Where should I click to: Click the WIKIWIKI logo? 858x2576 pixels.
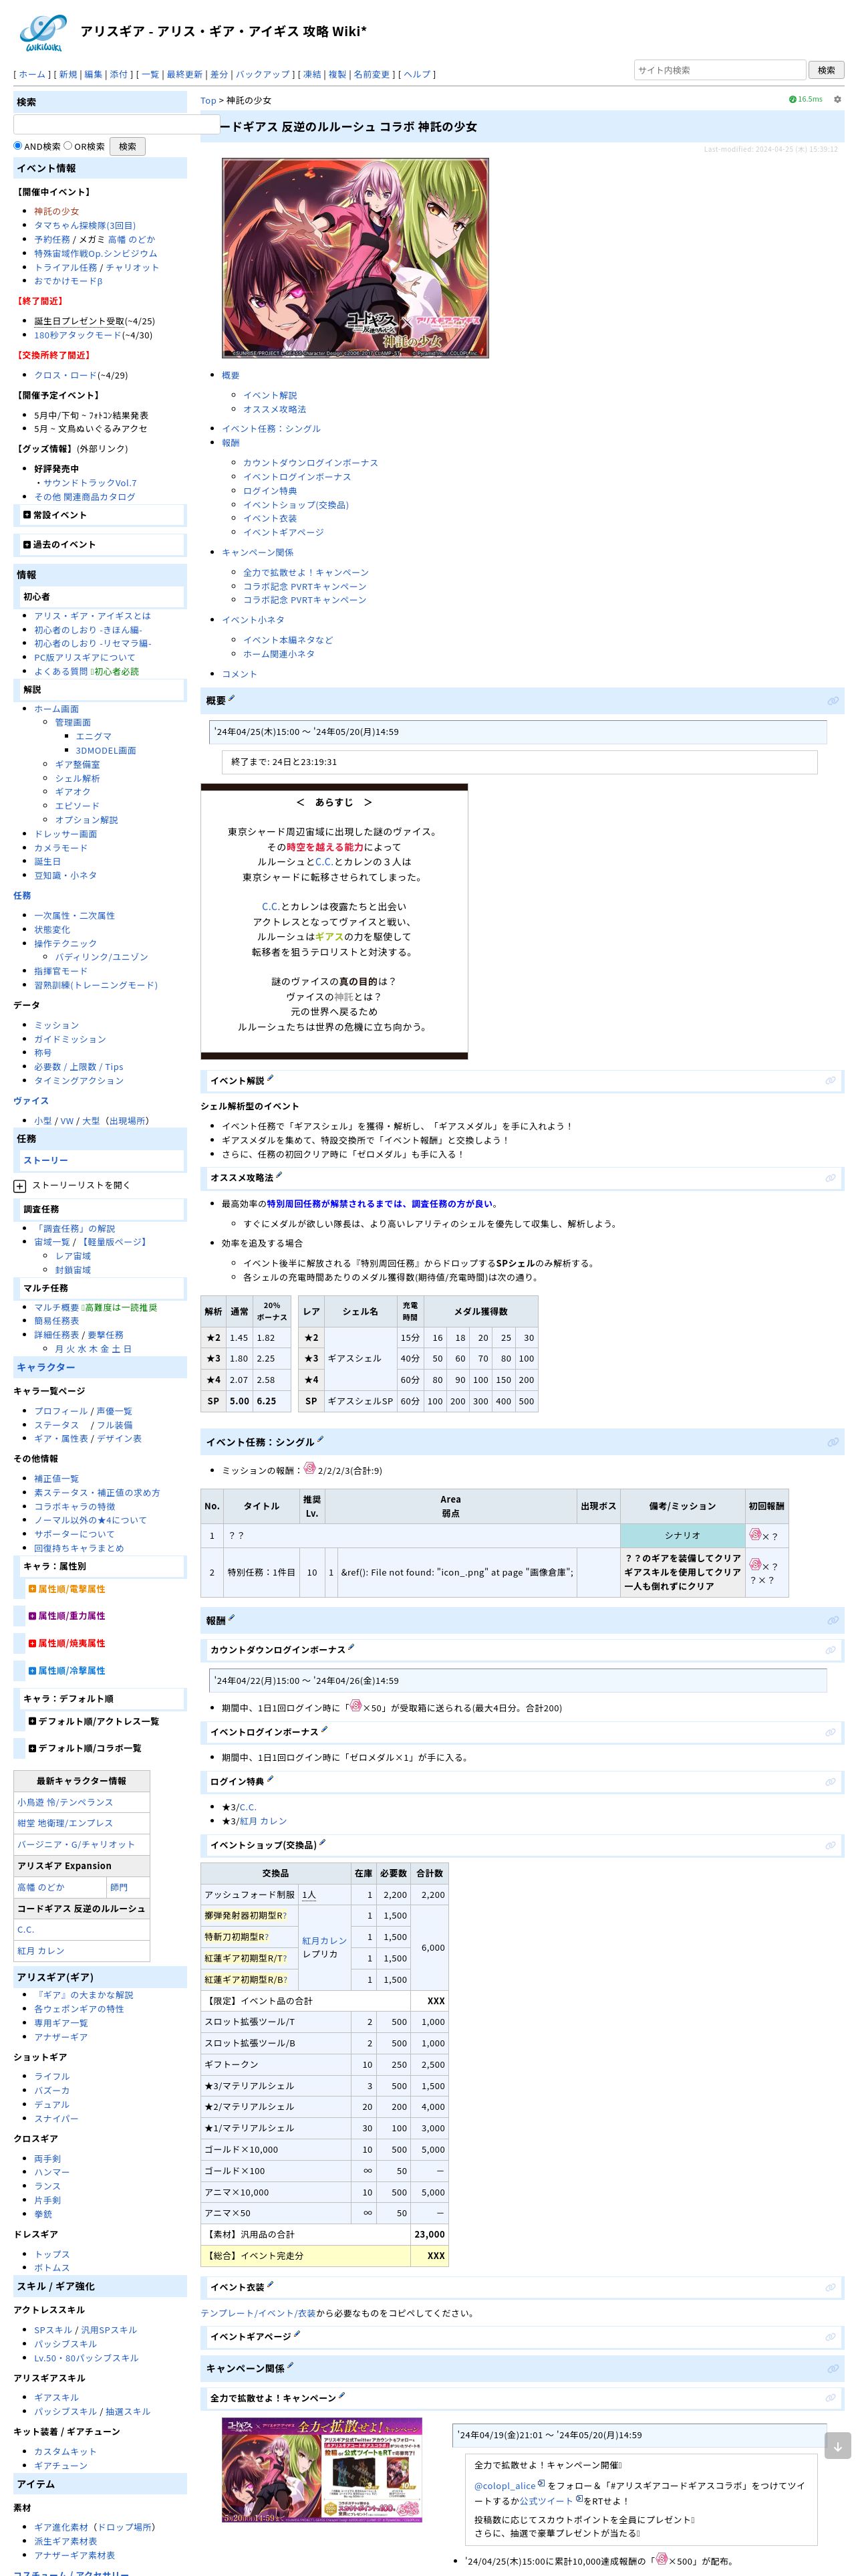pyautogui.click(x=42, y=33)
